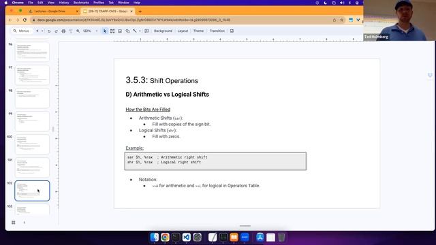Screen dimensions: 436x245
Task: Select slide 99 thumbnail
Action: pos(32,121)
